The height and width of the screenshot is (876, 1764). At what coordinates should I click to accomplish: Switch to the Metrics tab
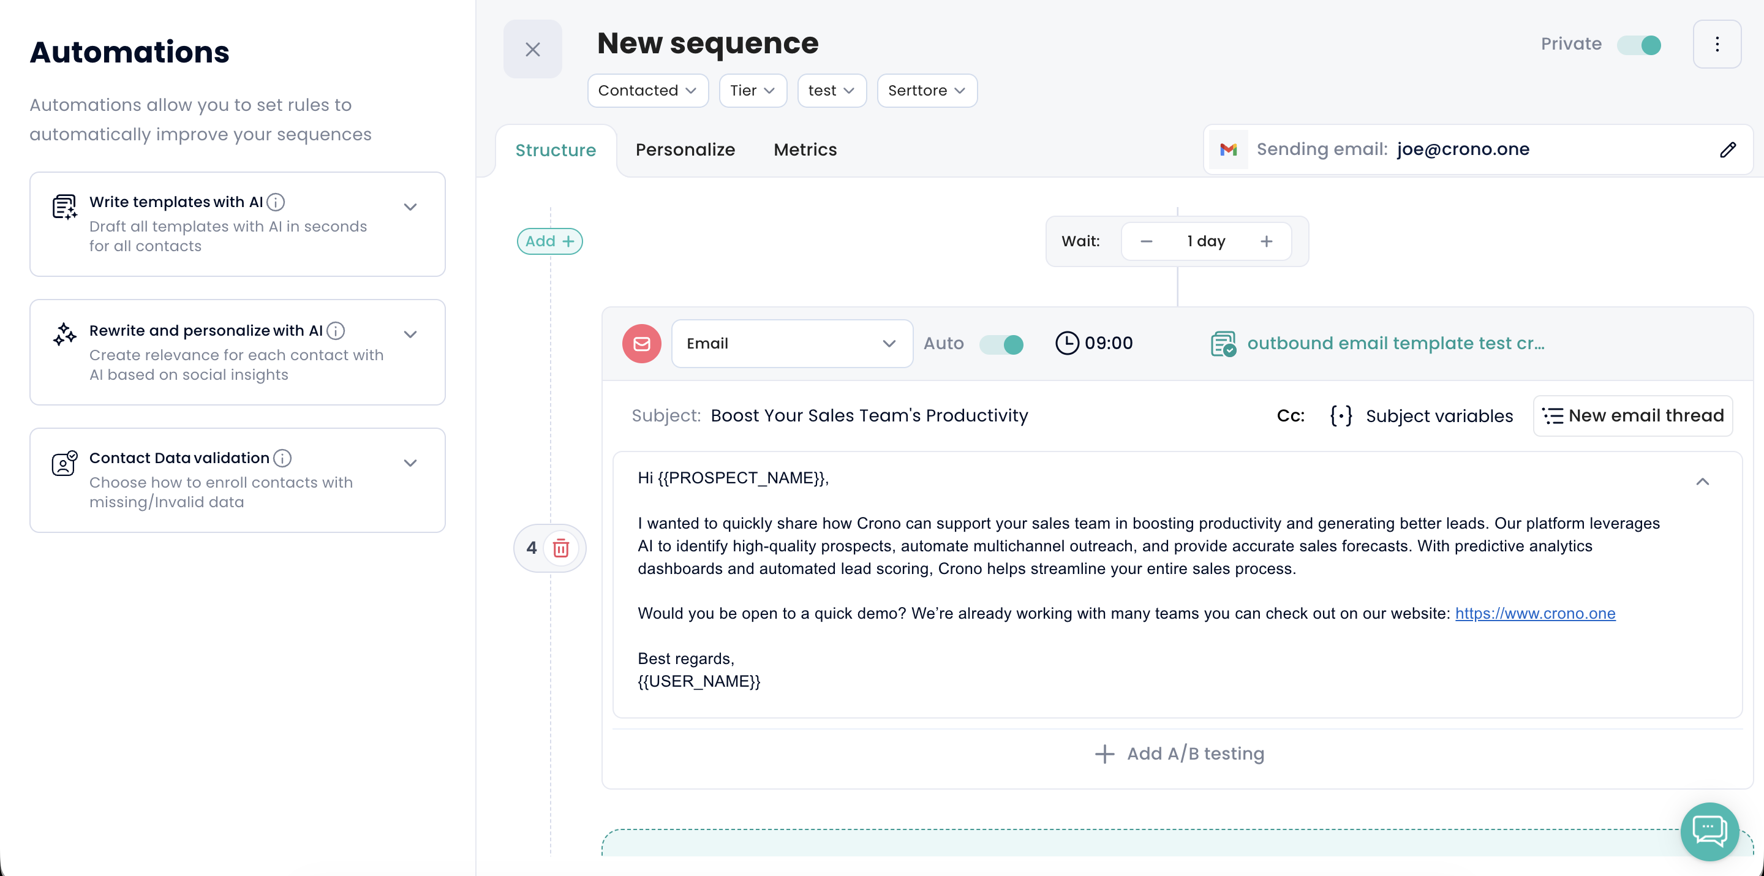805,150
